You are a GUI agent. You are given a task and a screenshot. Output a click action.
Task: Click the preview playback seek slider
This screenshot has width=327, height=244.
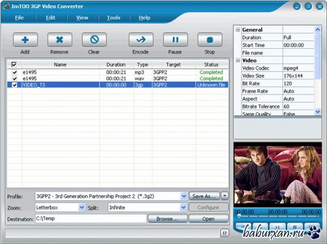tap(277, 216)
